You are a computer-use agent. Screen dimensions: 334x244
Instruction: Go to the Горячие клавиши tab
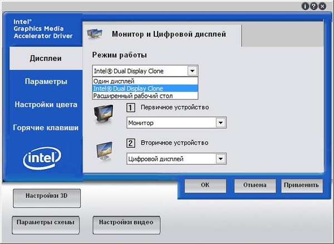(x=46, y=128)
